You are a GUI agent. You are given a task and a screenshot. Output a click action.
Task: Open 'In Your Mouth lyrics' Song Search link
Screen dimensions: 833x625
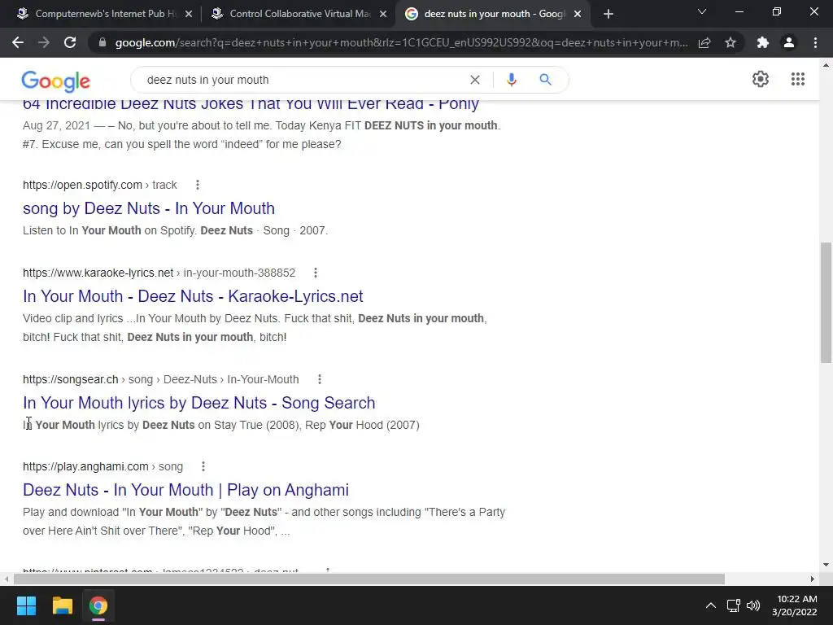[x=198, y=403]
